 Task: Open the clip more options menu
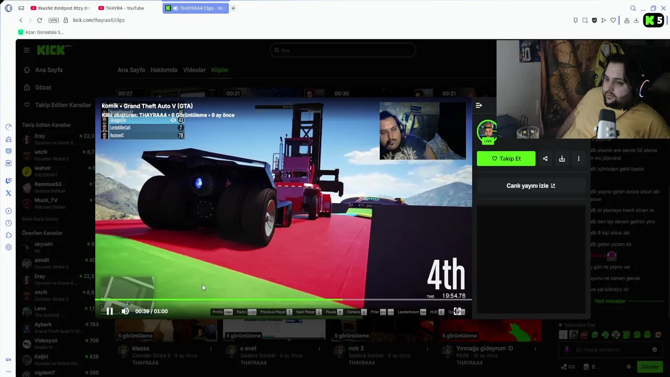578,159
